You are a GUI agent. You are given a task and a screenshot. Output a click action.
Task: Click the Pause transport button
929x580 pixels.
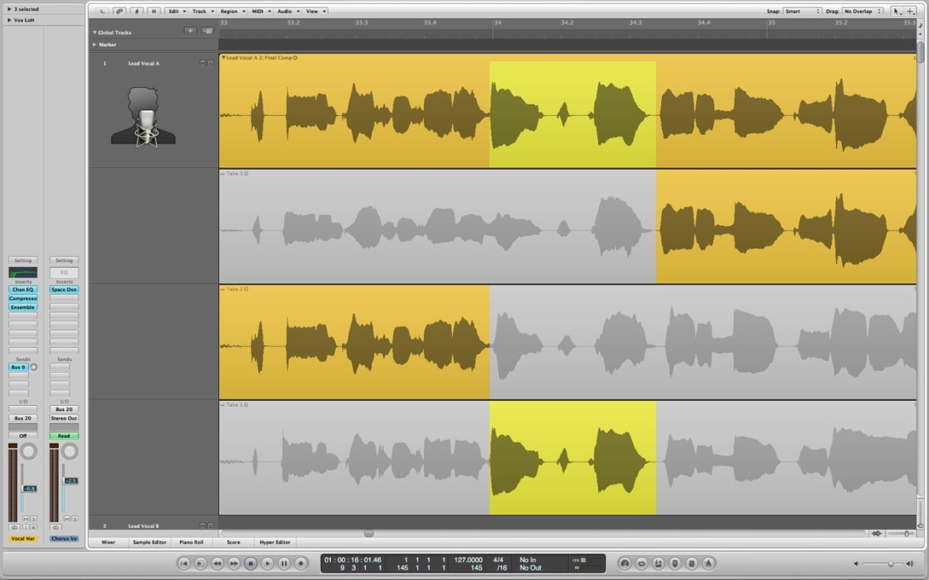(x=284, y=563)
